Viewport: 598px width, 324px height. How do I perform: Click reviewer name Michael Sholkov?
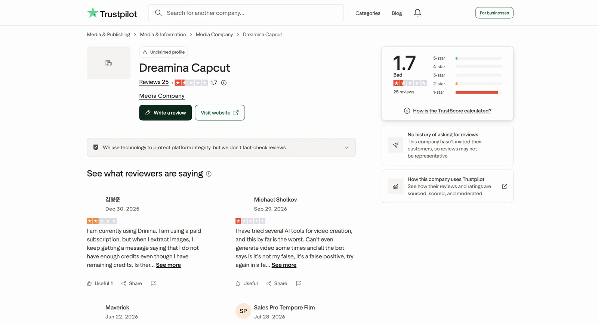pos(275,200)
